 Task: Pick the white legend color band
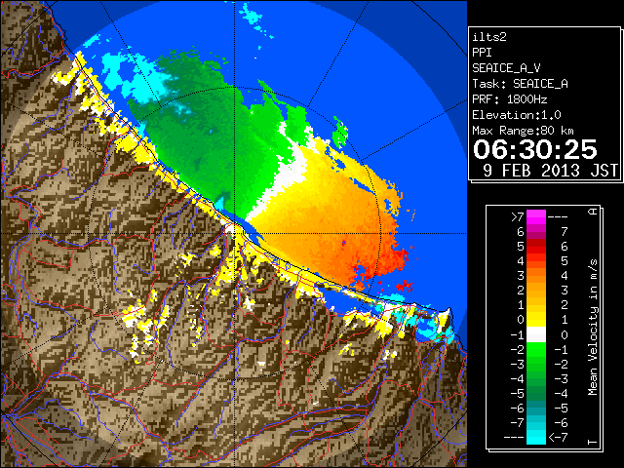pyautogui.click(x=536, y=334)
